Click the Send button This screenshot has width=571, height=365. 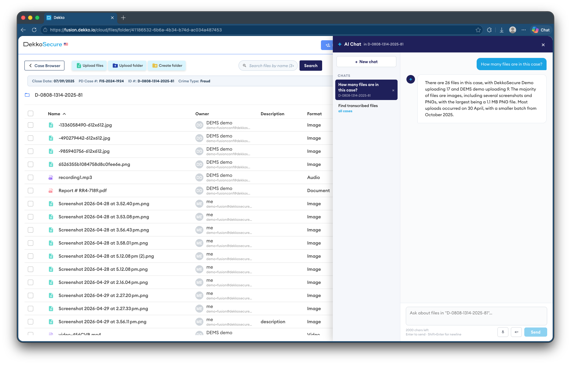pyautogui.click(x=536, y=332)
